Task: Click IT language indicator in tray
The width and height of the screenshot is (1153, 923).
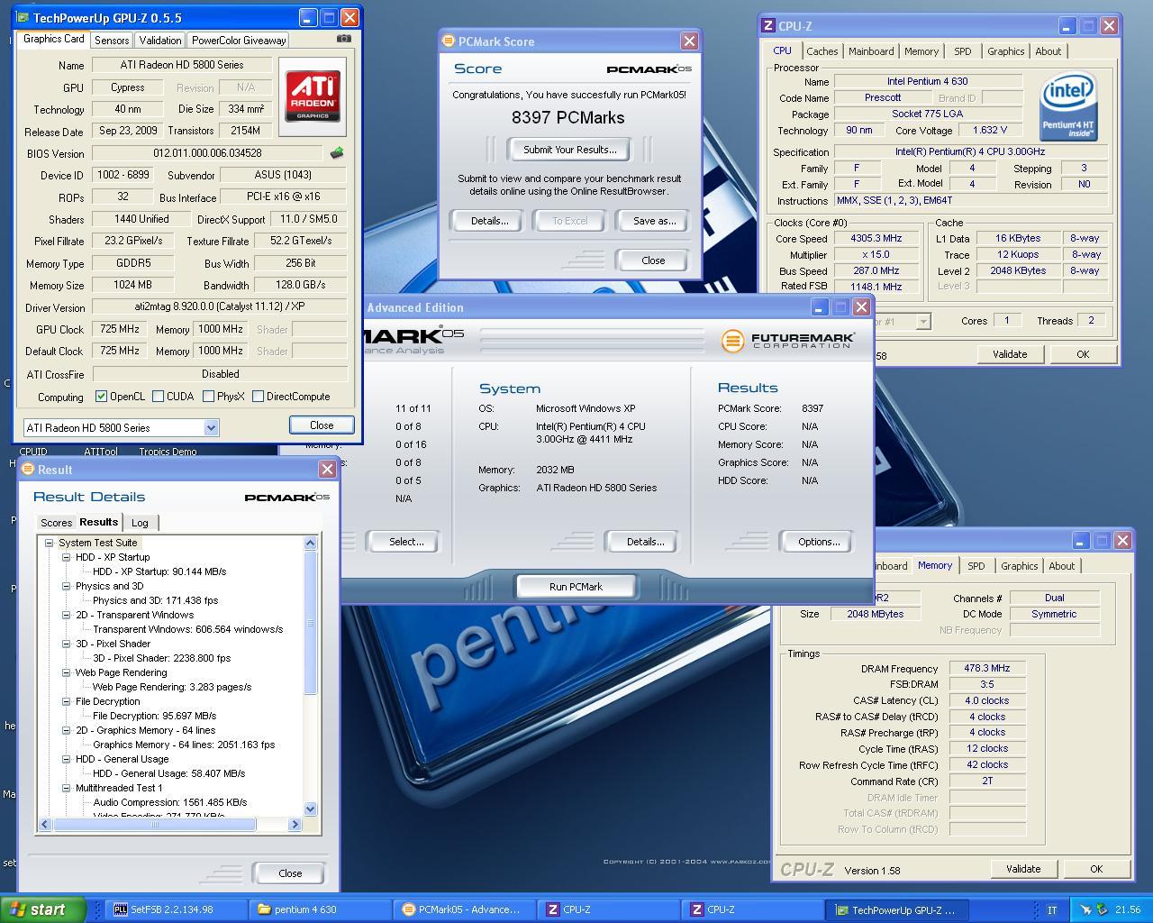Action: [1051, 910]
